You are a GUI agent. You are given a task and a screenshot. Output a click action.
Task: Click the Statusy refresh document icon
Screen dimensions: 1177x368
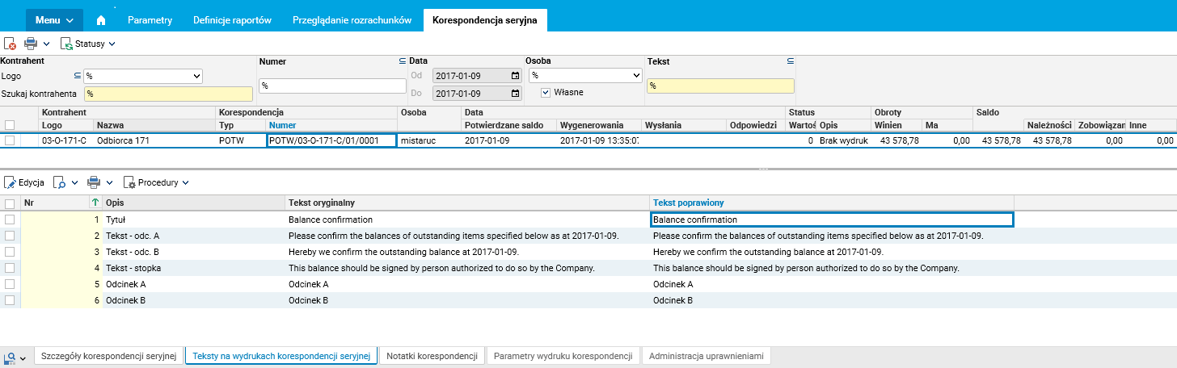click(67, 44)
